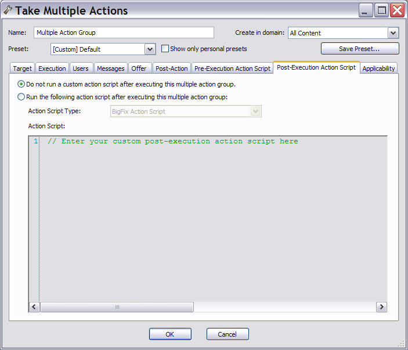This screenshot has width=408, height=350.
Task: Open the Users tab
Action: (x=81, y=68)
